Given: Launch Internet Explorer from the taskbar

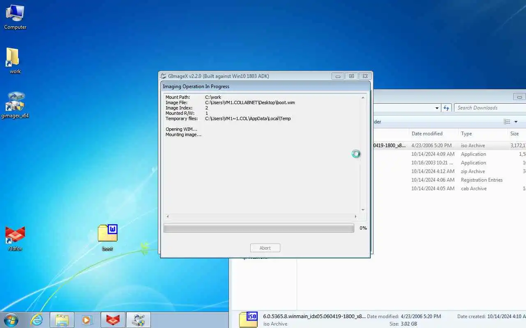Looking at the screenshot, I should click(37, 320).
